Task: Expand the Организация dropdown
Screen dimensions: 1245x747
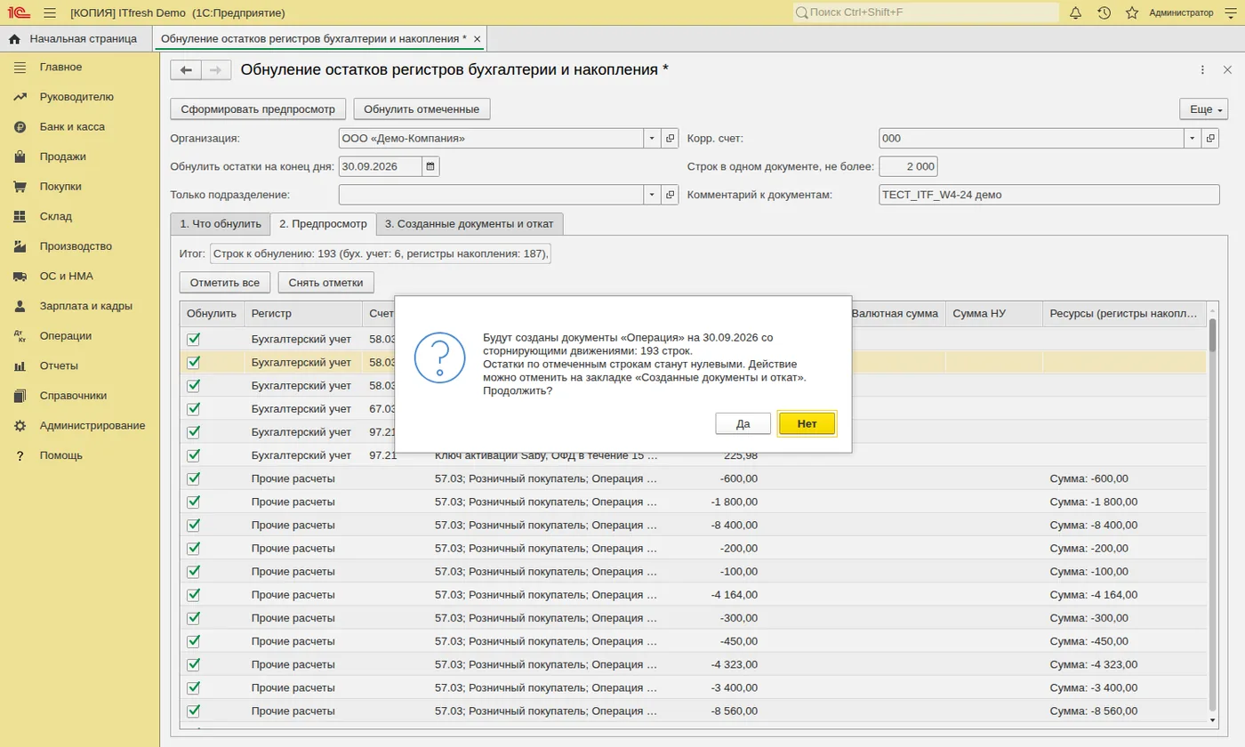Action: (653, 139)
